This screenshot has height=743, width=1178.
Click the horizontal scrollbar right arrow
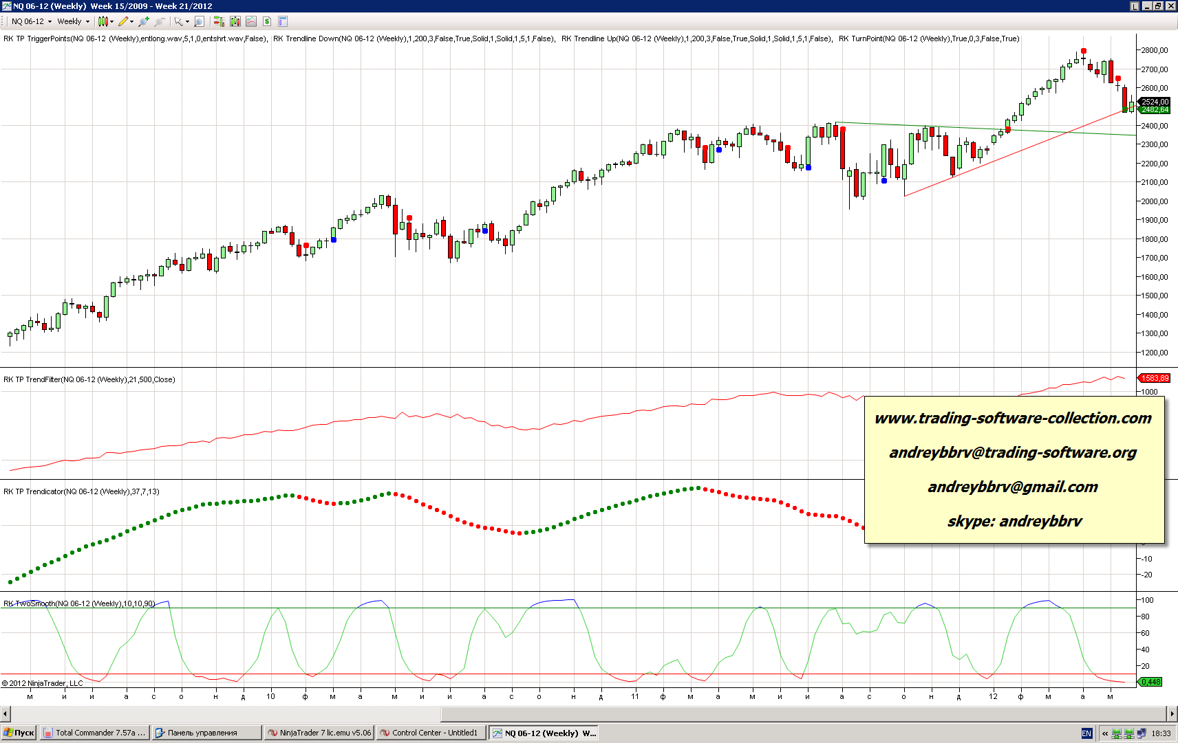tap(1172, 713)
